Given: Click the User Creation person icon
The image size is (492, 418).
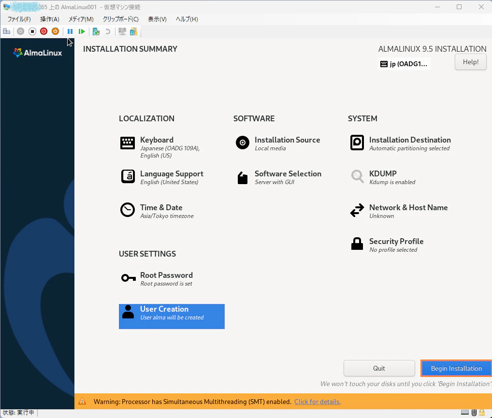Looking at the screenshot, I should (128, 312).
